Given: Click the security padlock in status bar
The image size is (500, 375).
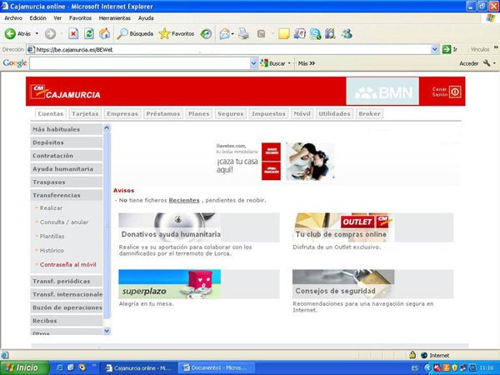Looking at the screenshot, I should [412, 355].
